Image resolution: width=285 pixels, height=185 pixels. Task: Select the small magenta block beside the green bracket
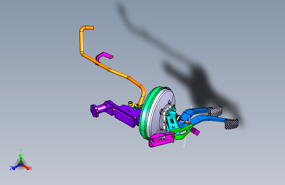[x=196, y=131]
